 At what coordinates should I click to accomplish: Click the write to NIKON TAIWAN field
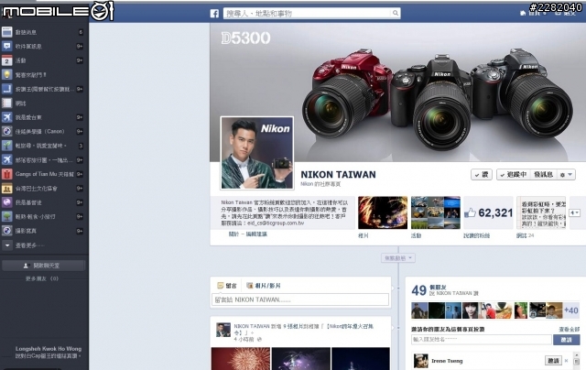tap(300, 299)
